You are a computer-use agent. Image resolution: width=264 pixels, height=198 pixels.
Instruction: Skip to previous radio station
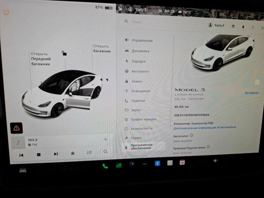pyautogui.click(x=21, y=155)
